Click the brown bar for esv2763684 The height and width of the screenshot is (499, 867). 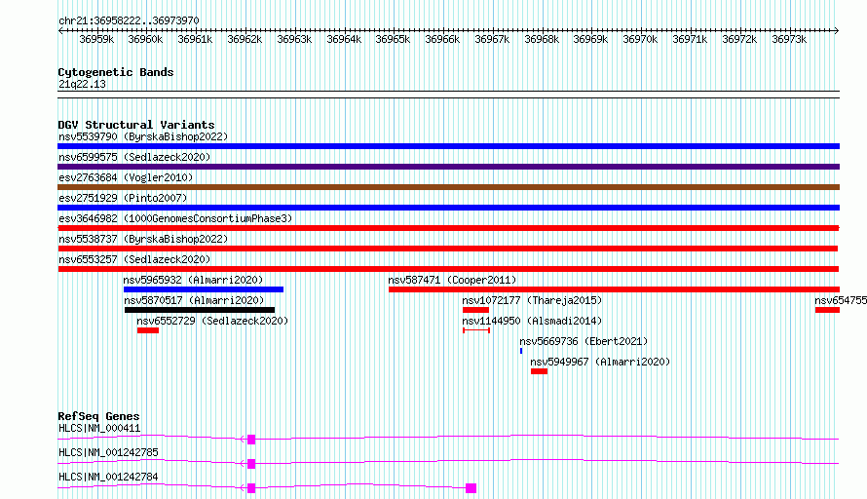(448, 187)
